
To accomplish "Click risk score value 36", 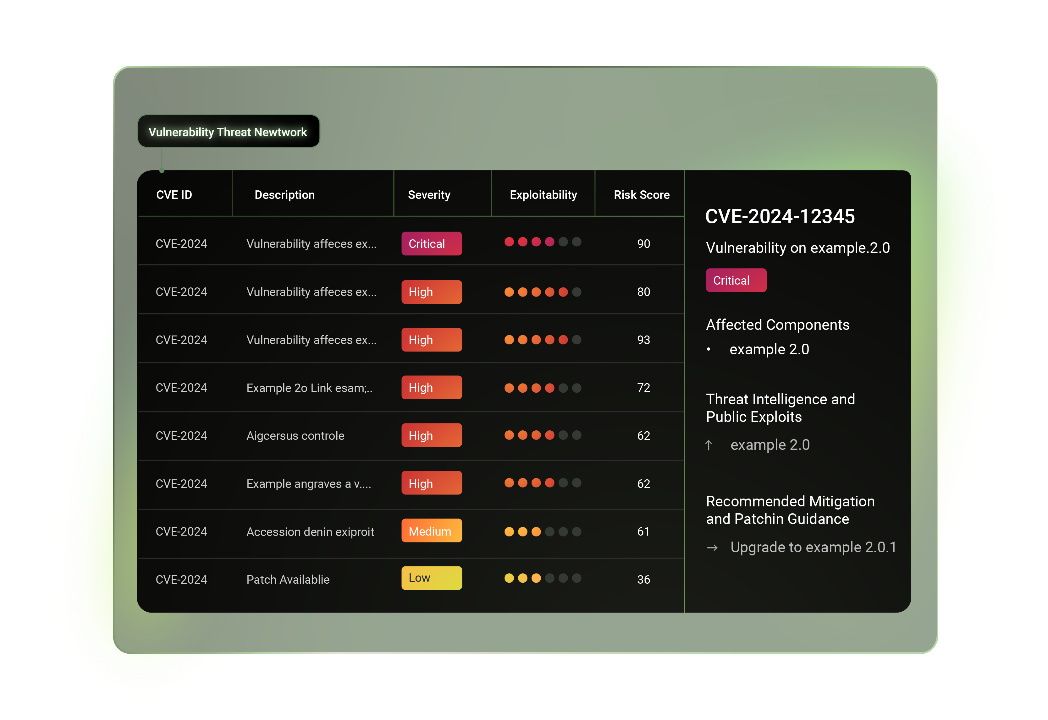I will tap(643, 580).
